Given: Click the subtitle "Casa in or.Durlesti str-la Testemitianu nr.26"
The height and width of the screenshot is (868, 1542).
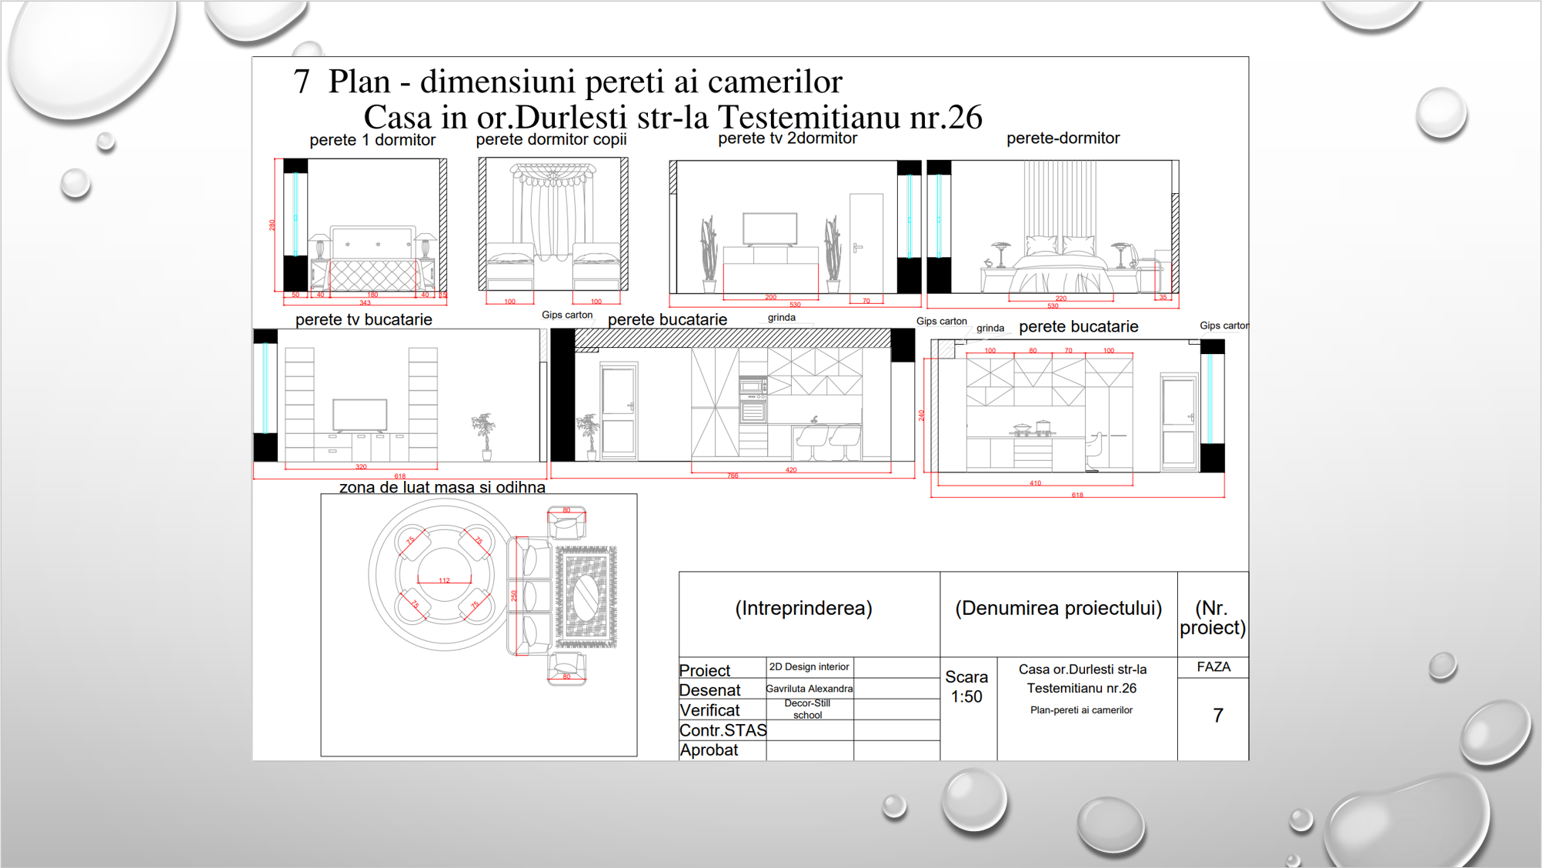Looking at the screenshot, I should pyautogui.click(x=673, y=117).
